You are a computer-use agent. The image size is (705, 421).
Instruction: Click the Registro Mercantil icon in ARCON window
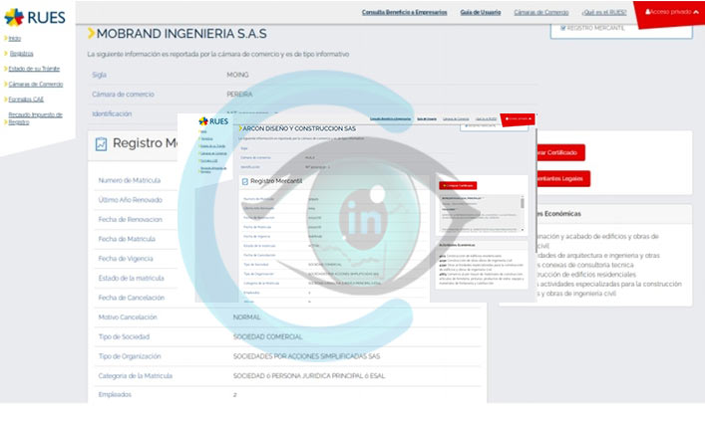(245, 181)
